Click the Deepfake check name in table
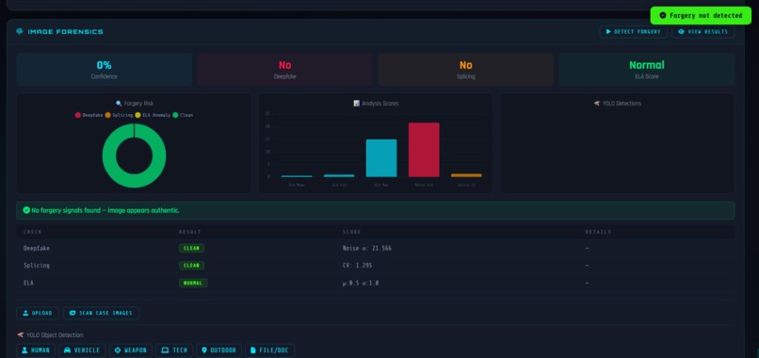The height and width of the screenshot is (358, 759). pos(37,248)
